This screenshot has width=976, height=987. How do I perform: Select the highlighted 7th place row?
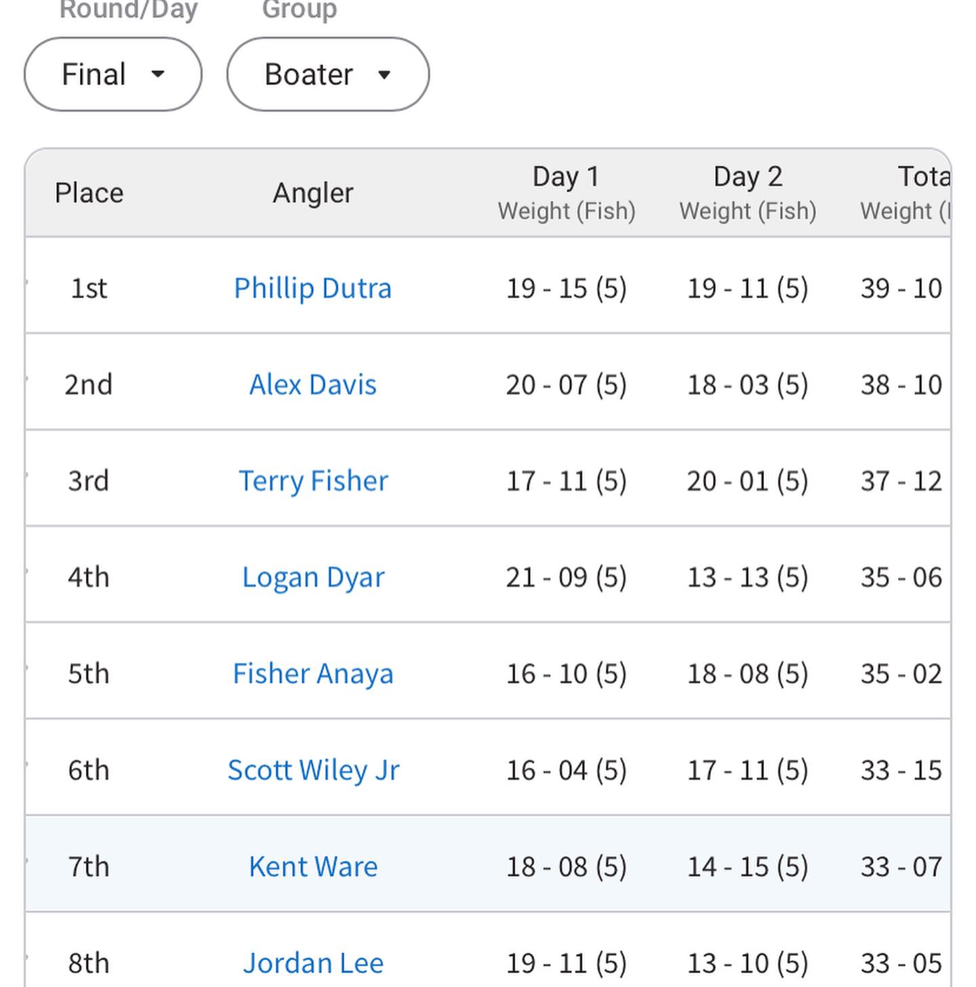coord(488,864)
